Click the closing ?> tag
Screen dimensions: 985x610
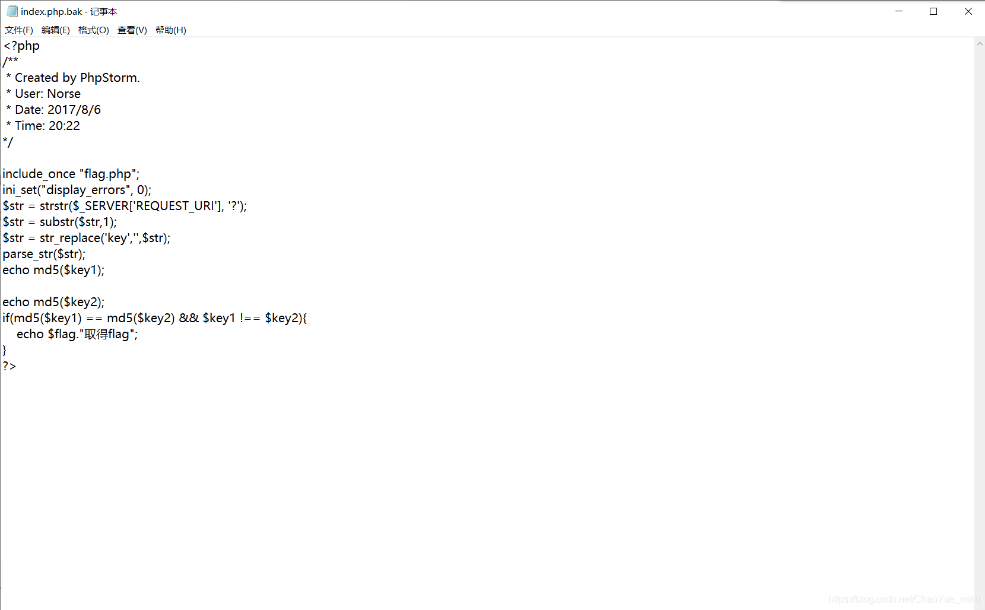click(9, 366)
